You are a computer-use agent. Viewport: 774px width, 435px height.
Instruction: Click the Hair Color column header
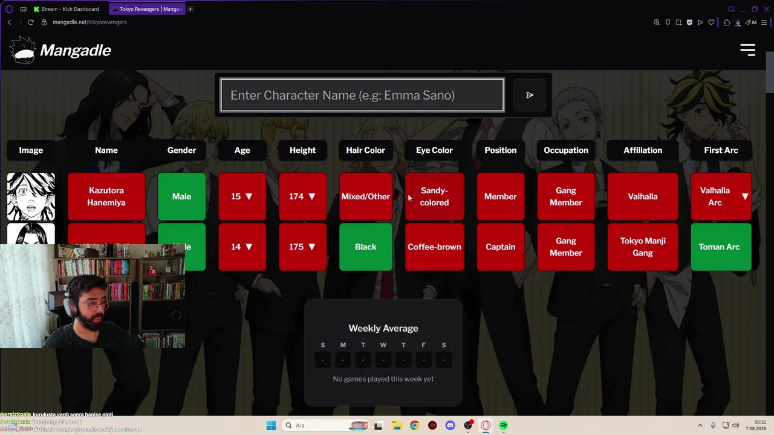365,150
